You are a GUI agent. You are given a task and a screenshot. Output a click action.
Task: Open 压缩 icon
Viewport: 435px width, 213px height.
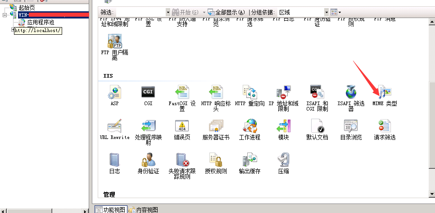283,160
